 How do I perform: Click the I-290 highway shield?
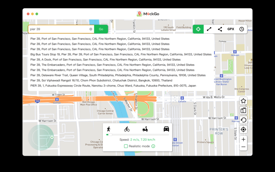37,101
